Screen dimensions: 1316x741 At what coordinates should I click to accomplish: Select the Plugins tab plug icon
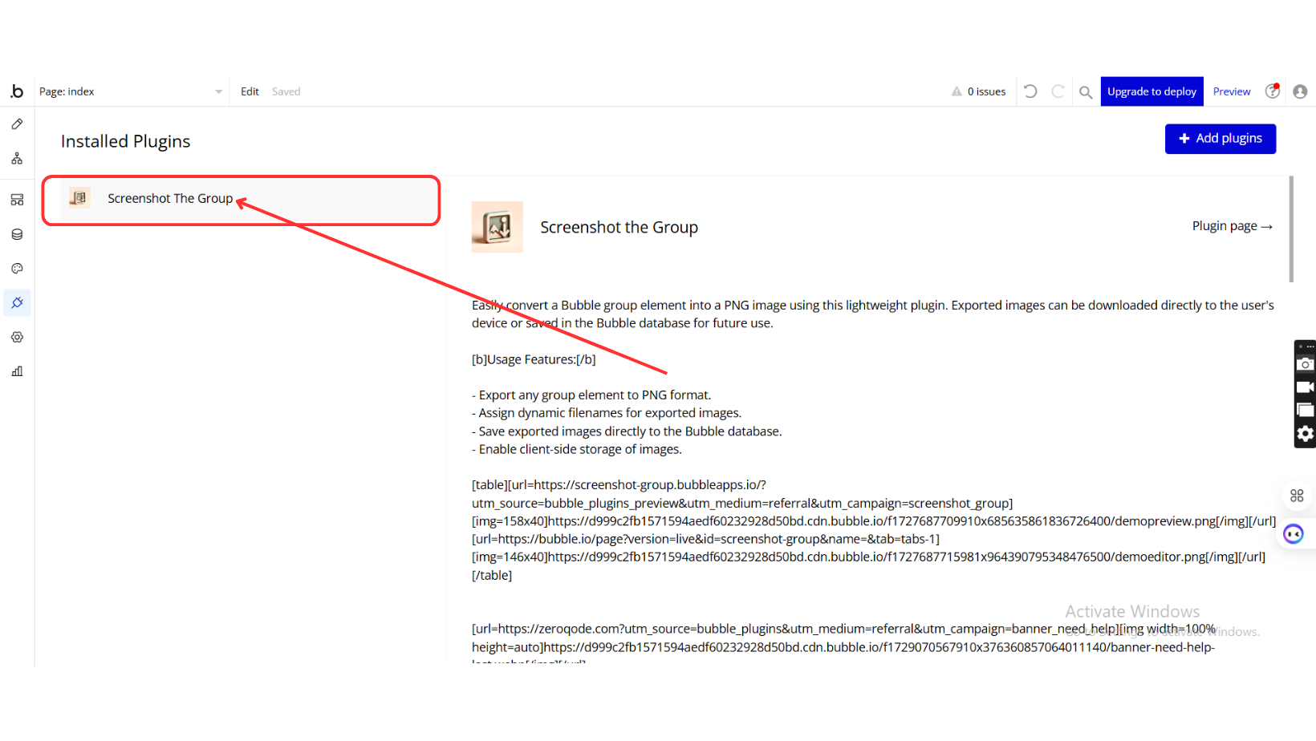pos(17,303)
